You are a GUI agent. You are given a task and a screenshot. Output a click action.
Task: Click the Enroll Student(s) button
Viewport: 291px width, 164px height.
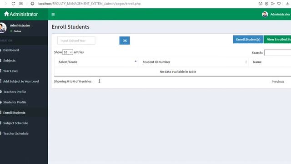pyautogui.click(x=248, y=40)
